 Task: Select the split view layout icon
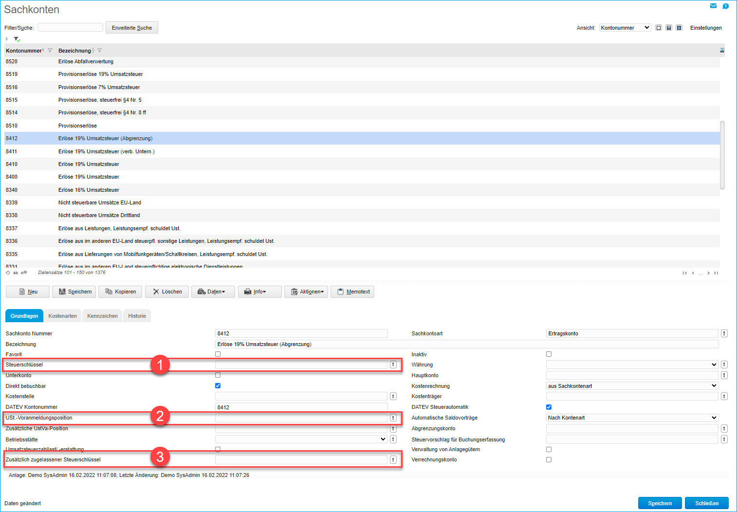(x=669, y=28)
